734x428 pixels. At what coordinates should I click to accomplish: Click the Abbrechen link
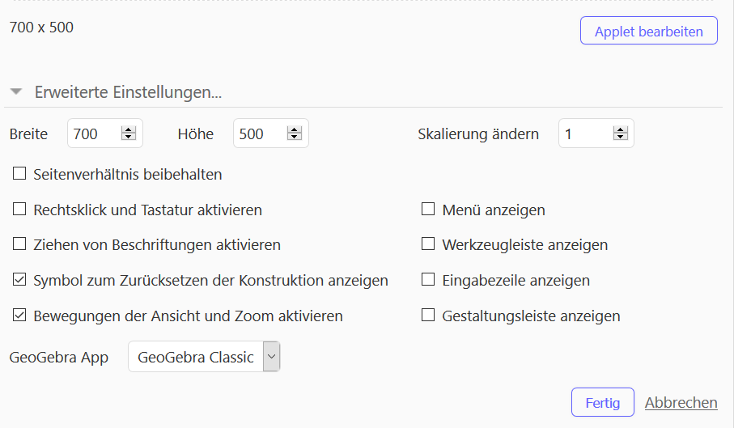tap(681, 402)
